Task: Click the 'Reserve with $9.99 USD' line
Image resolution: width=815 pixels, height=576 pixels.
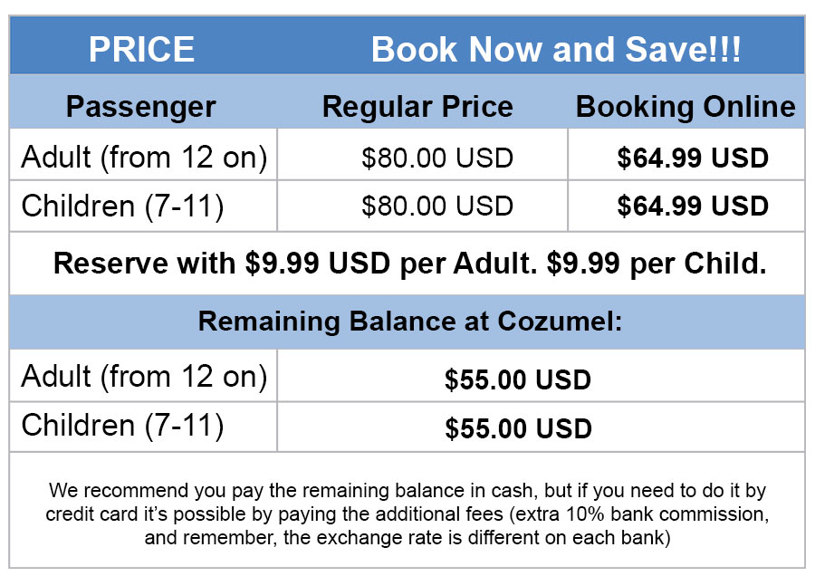Action: pos(409,264)
